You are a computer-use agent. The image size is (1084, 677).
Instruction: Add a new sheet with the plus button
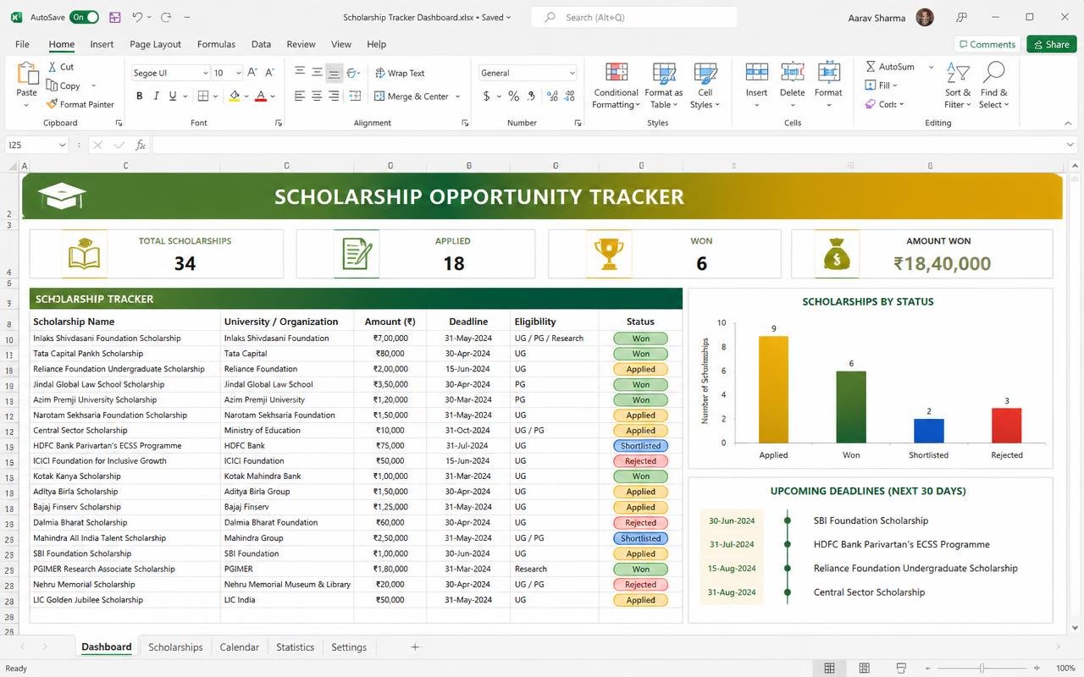(x=415, y=647)
